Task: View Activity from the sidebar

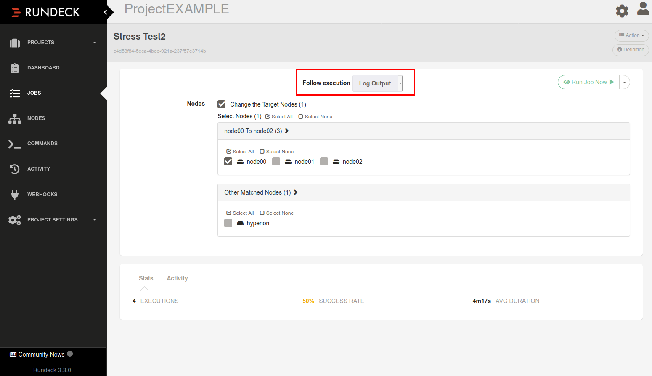Action: (x=39, y=169)
